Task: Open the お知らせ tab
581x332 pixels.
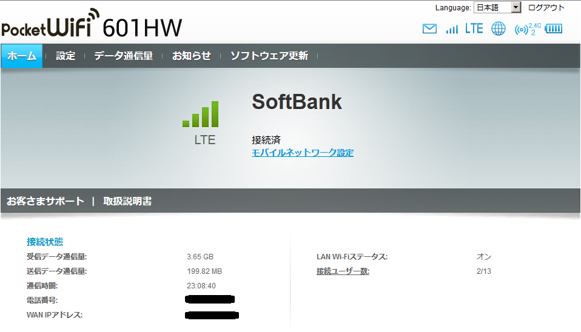Action: pos(192,56)
